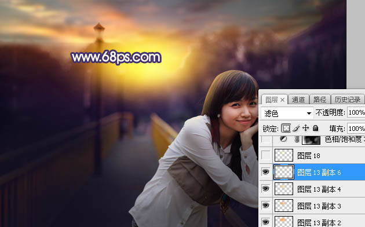Select the 图层 13 副本 3 thumbnail
Viewport: 365px width, 227px height.
tap(284, 206)
